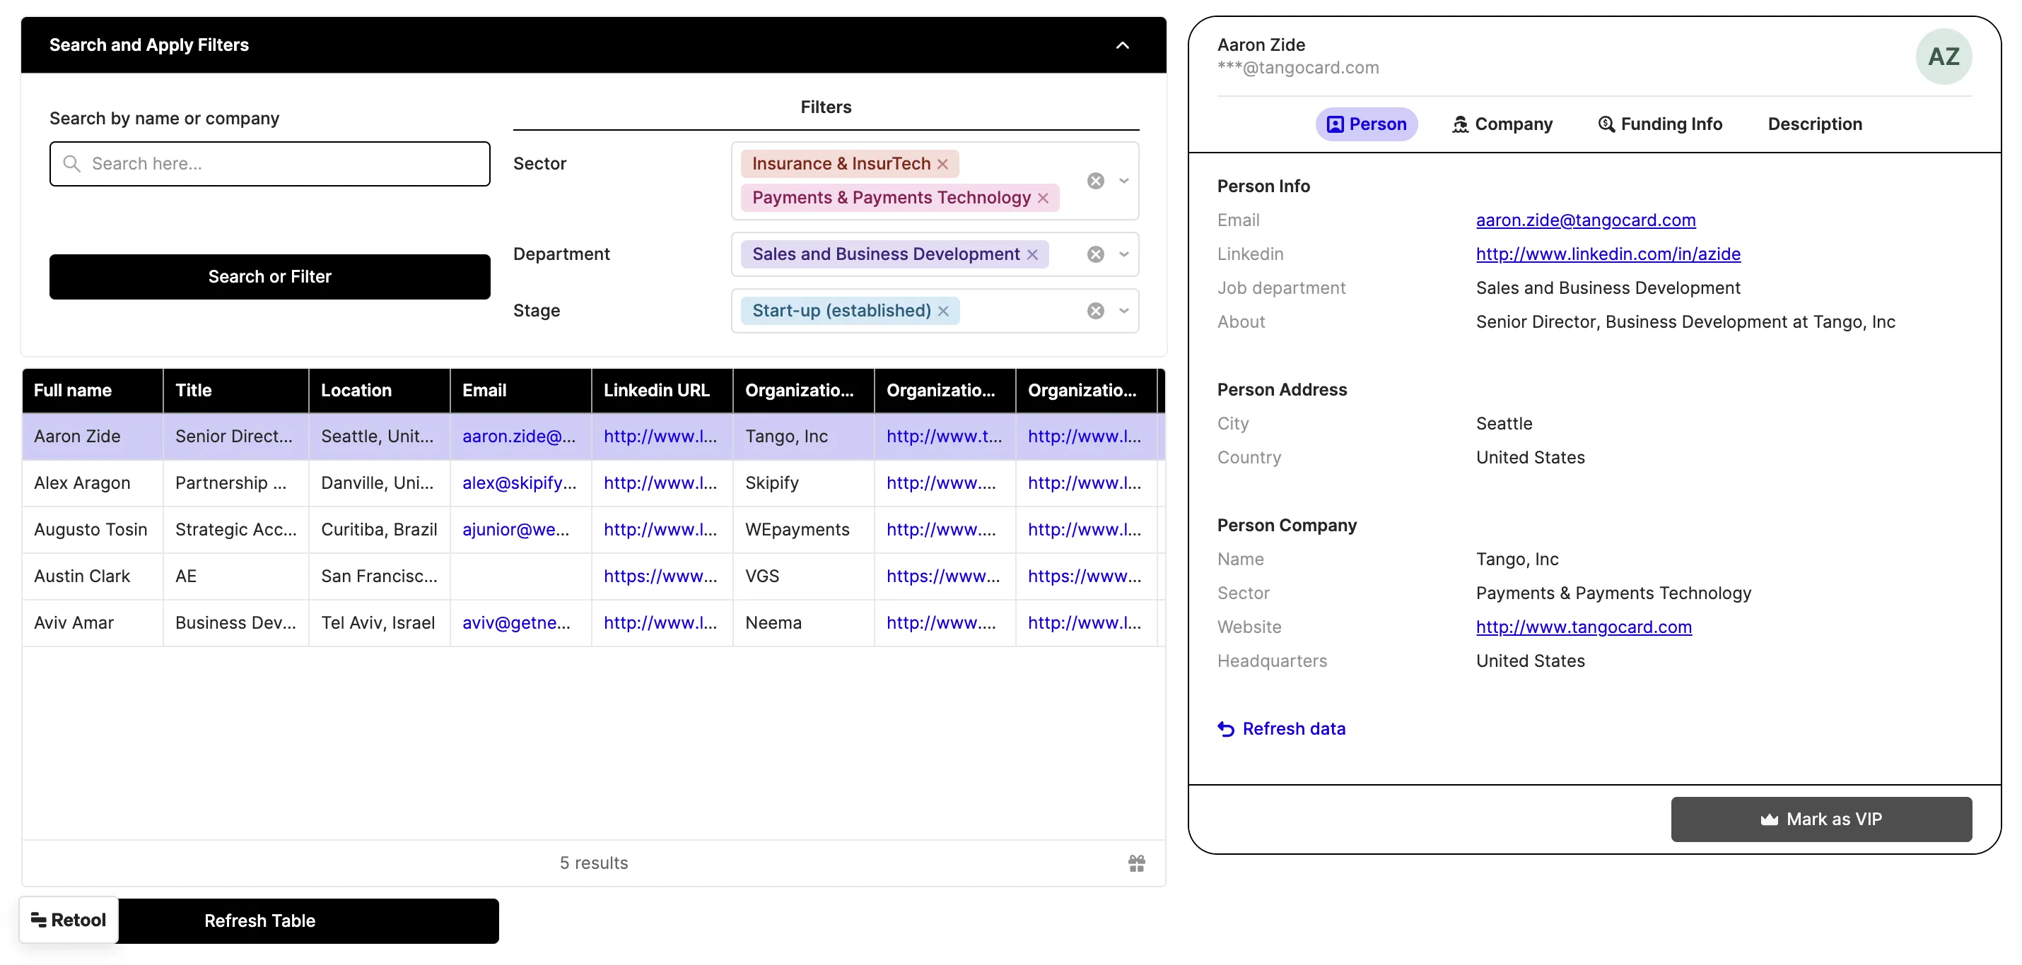Click the Refresh data link
The height and width of the screenshot is (965, 2022).
(x=1281, y=730)
